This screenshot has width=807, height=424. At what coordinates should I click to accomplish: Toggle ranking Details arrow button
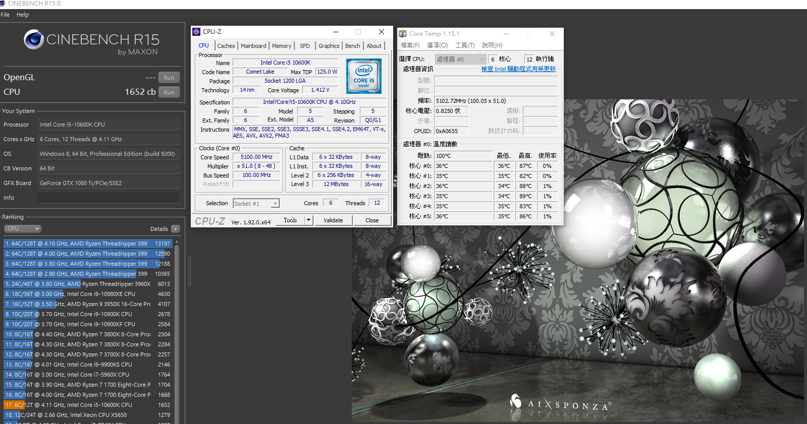pos(175,229)
